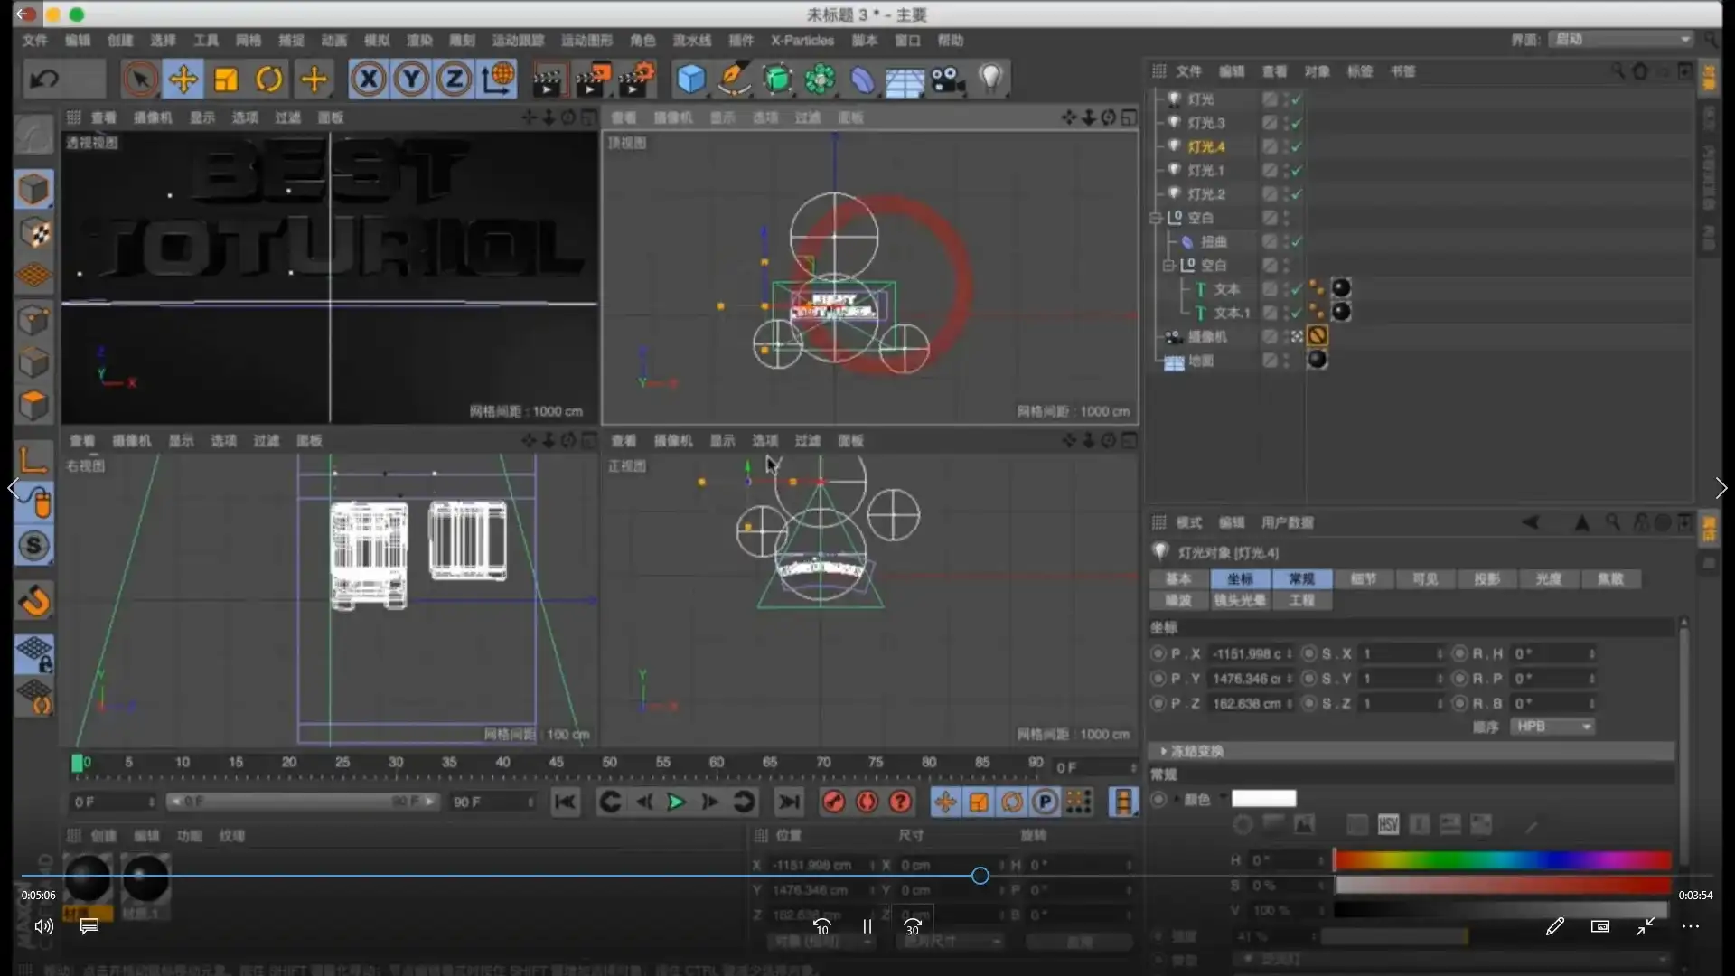Toggle the layer-visibility box of 灯光.3
Viewport: 1735px width, 976px height.
coord(1270,123)
